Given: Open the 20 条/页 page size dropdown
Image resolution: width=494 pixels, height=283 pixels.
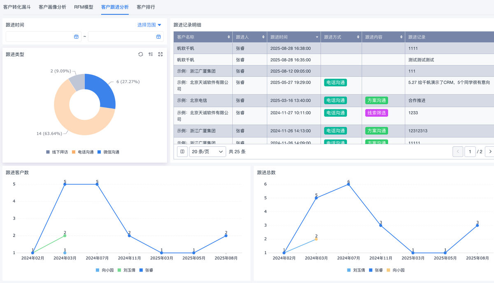Looking at the screenshot, I should coord(207,152).
